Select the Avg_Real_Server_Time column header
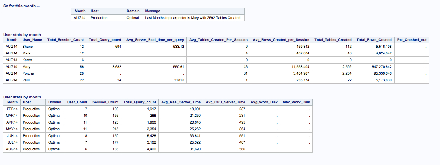Image resolution: width=440 pixels, height=165 pixels. click(181, 102)
